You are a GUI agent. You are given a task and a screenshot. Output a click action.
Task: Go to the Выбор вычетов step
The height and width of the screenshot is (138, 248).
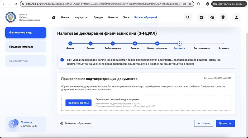[x=113, y=43]
